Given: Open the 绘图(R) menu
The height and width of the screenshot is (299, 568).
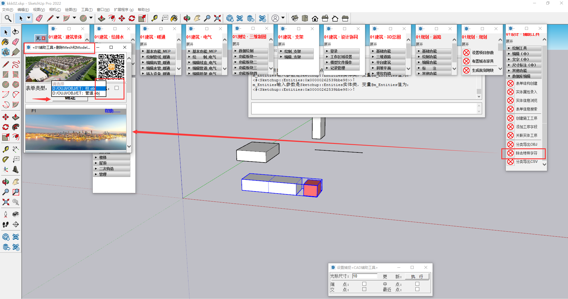Looking at the screenshot, I should pos(71,10).
